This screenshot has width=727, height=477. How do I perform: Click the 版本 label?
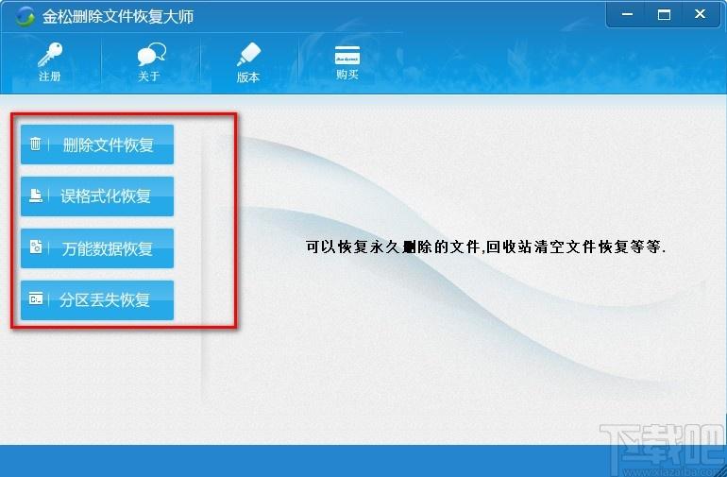[x=248, y=77]
